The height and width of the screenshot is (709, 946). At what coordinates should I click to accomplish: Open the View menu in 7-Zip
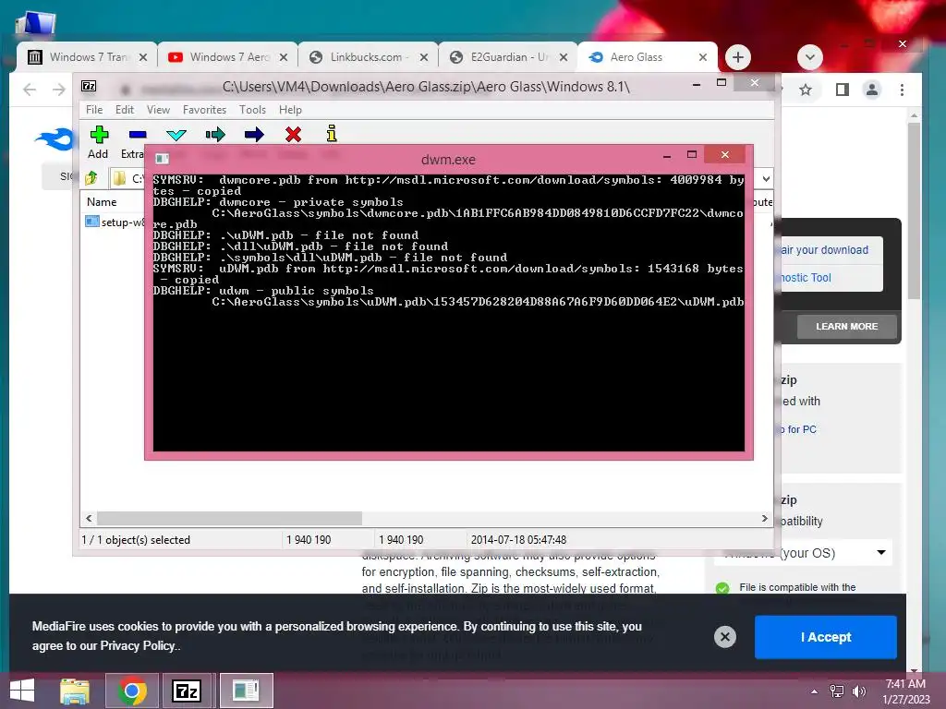point(158,110)
